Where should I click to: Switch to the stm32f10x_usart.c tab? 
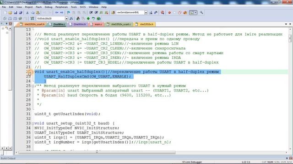pyautogui.click(x=119, y=24)
